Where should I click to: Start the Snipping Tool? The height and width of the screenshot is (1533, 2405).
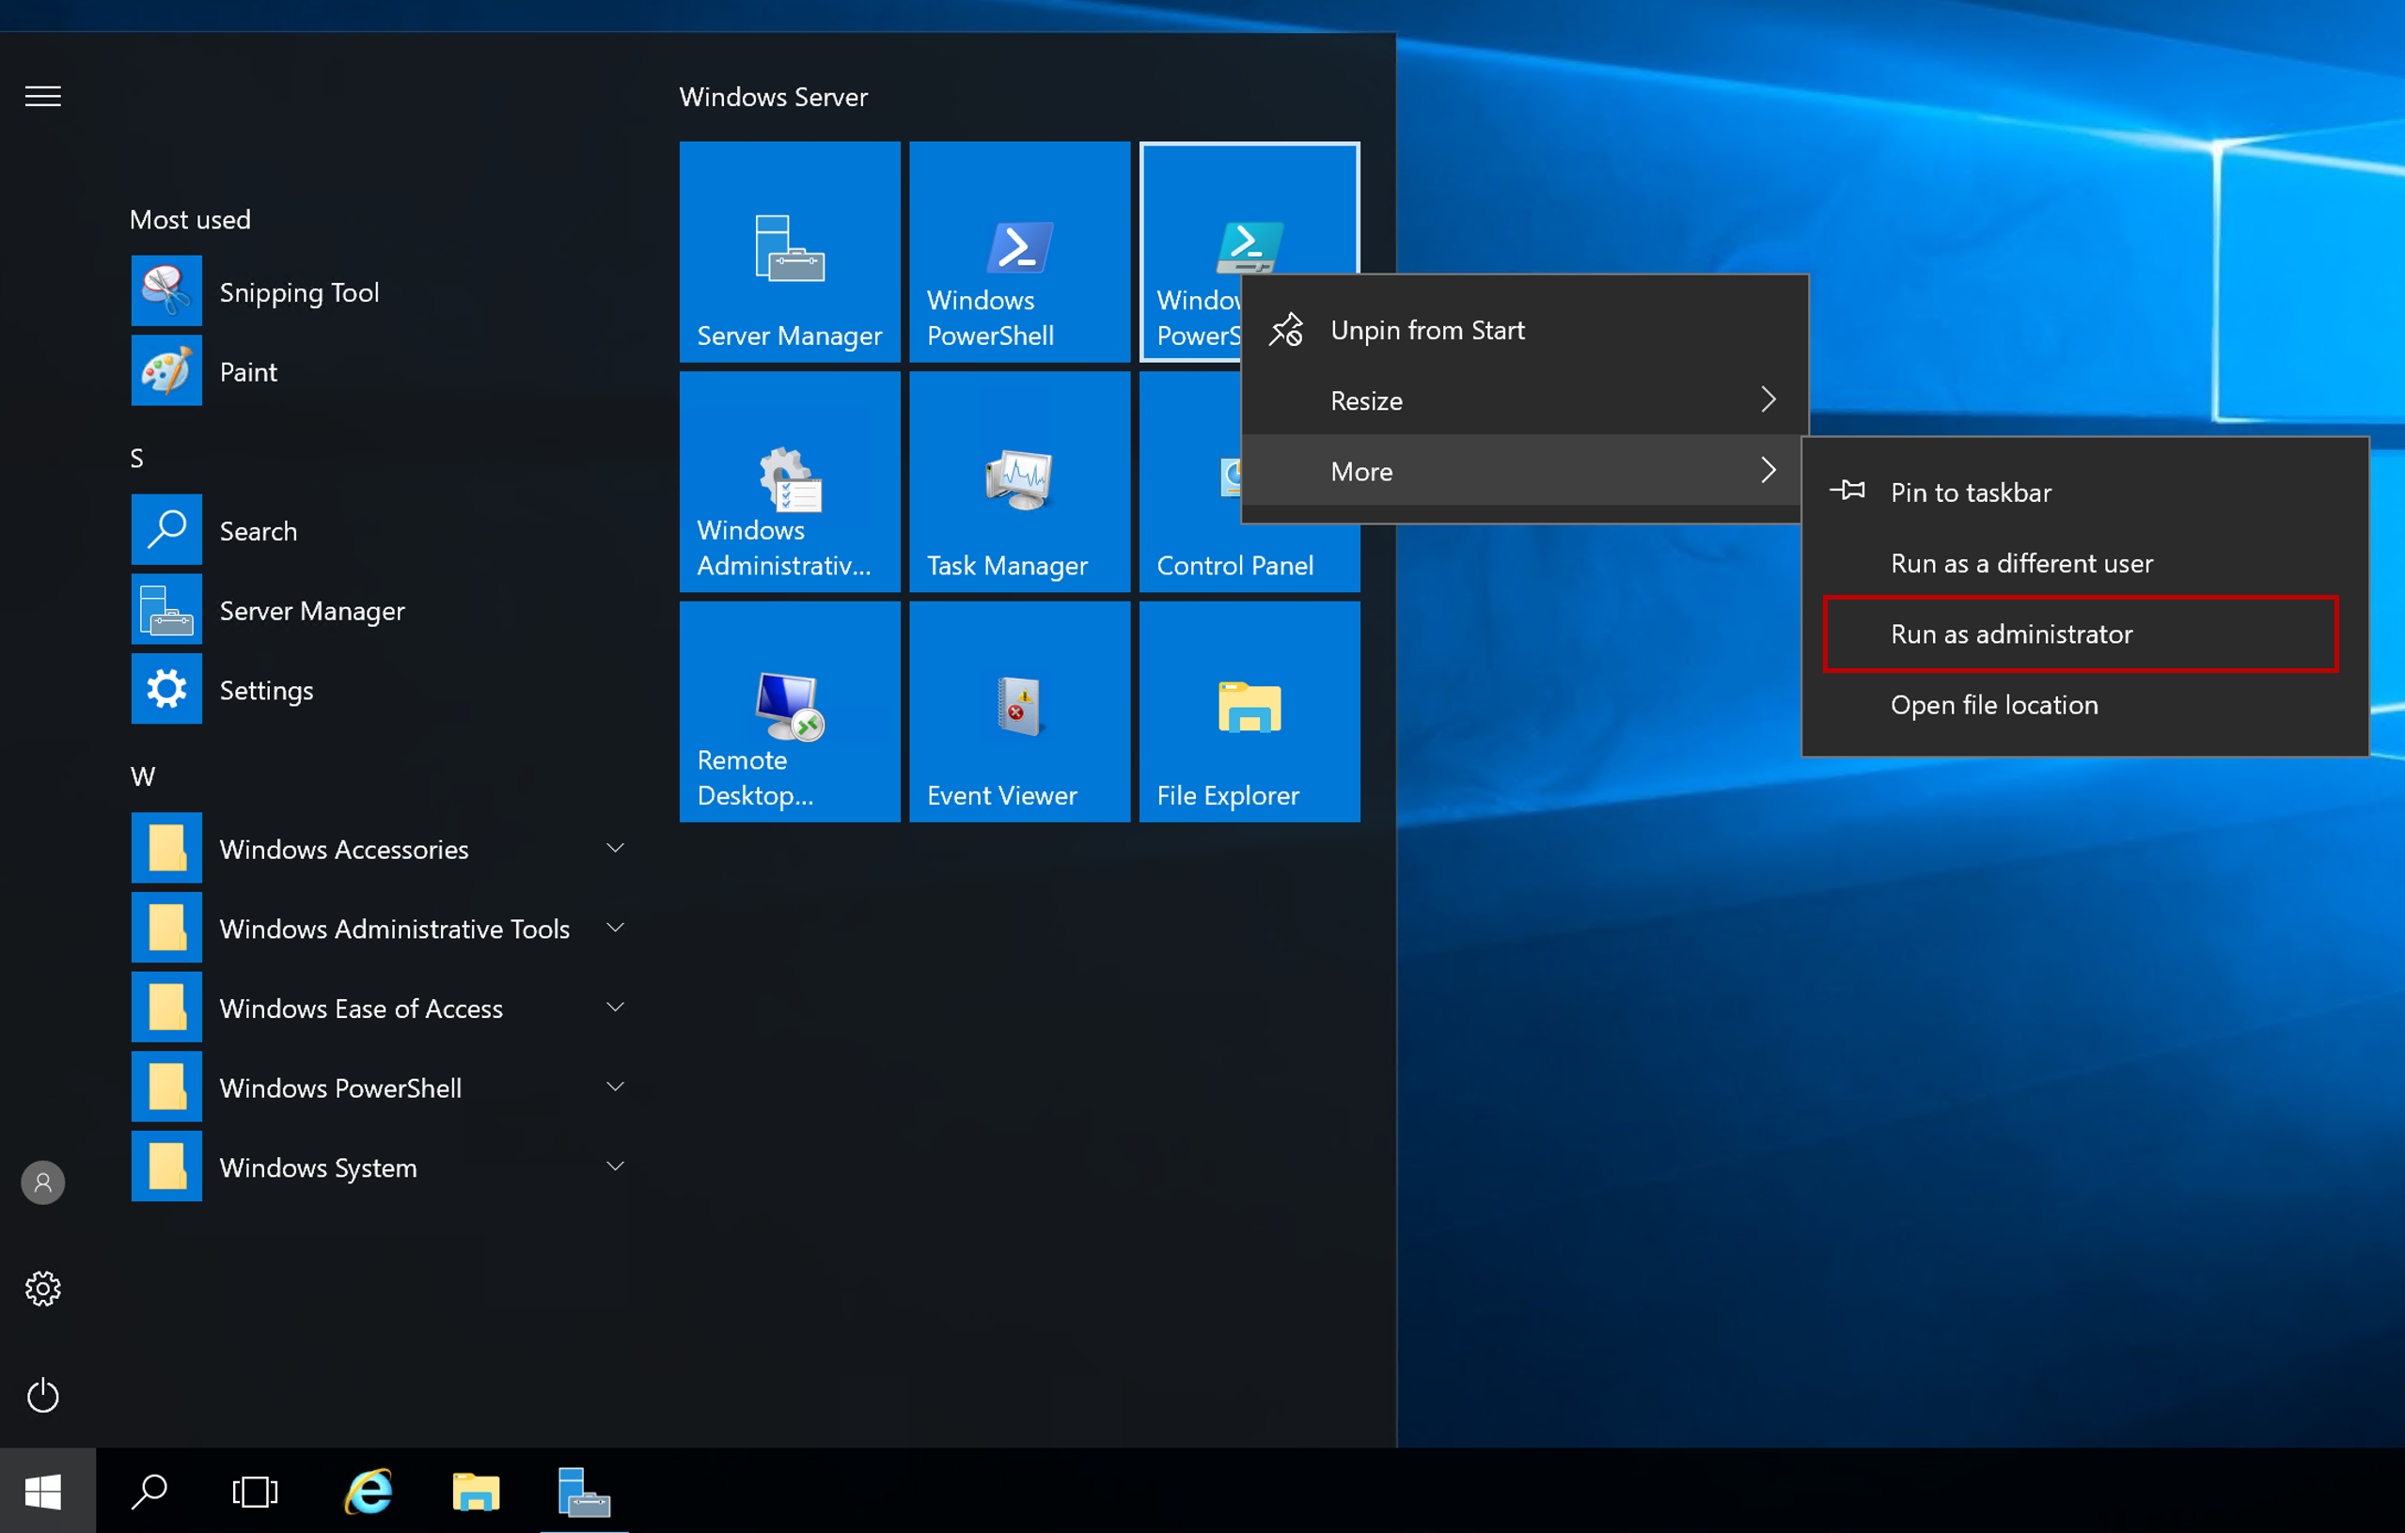(x=299, y=291)
